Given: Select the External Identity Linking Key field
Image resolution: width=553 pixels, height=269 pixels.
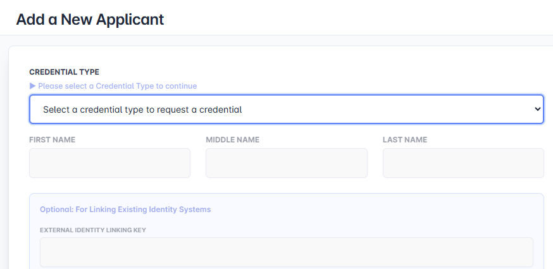Looking at the screenshot, I should coord(286,252).
